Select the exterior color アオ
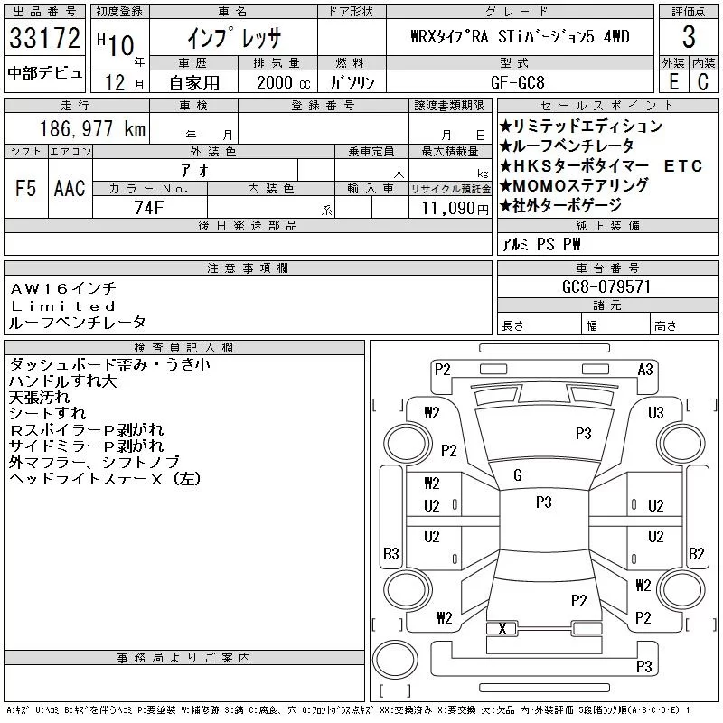 (194, 171)
